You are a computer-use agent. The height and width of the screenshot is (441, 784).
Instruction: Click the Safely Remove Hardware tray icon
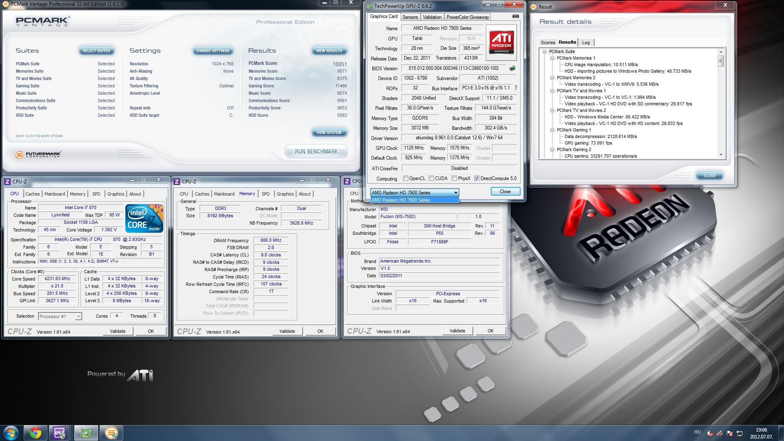click(720, 433)
